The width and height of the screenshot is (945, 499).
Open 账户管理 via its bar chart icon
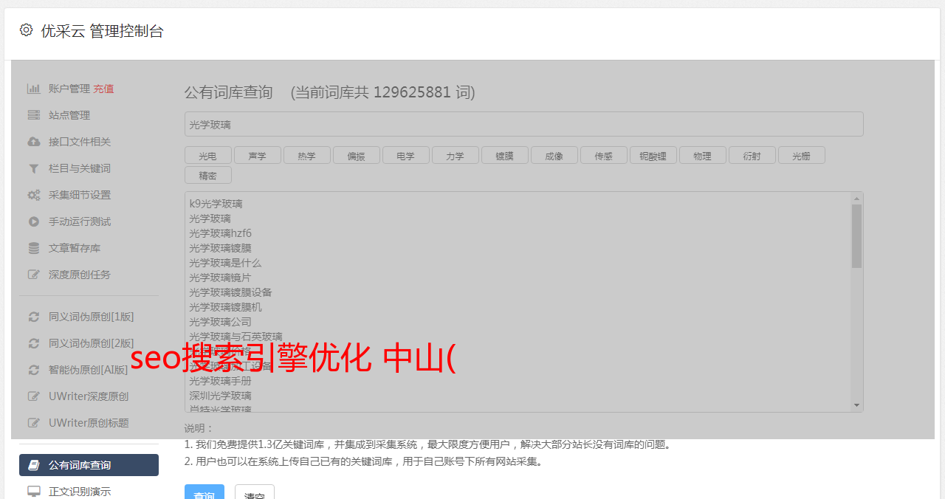pos(34,89)
